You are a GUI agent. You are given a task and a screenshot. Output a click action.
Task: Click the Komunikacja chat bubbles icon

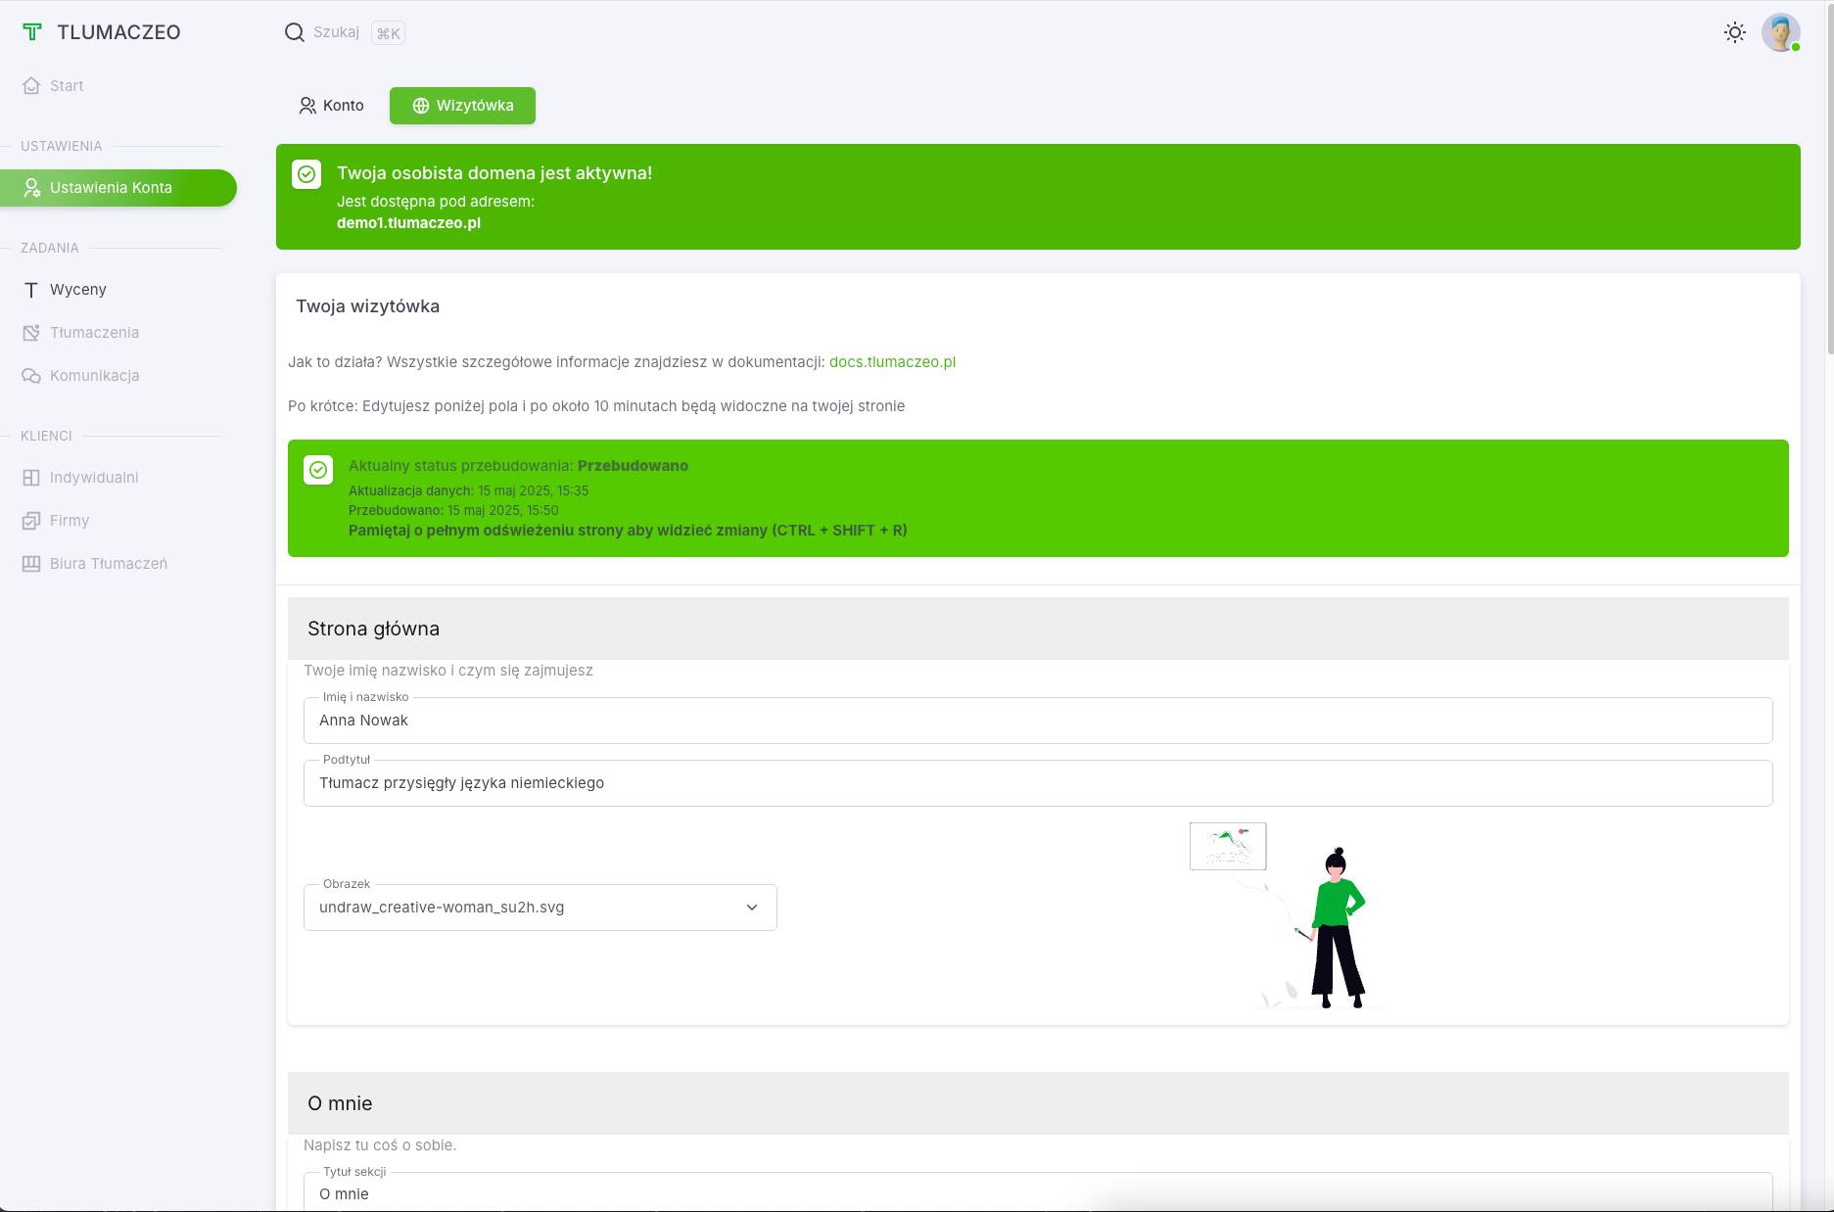pyautogui.click(x=31, y=376)
